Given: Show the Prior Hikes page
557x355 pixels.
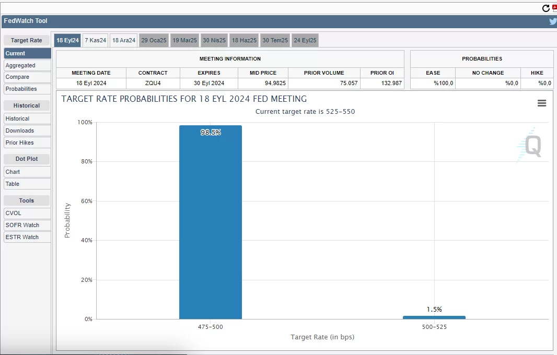Looking at the screenshot, I should coord(27,143).
